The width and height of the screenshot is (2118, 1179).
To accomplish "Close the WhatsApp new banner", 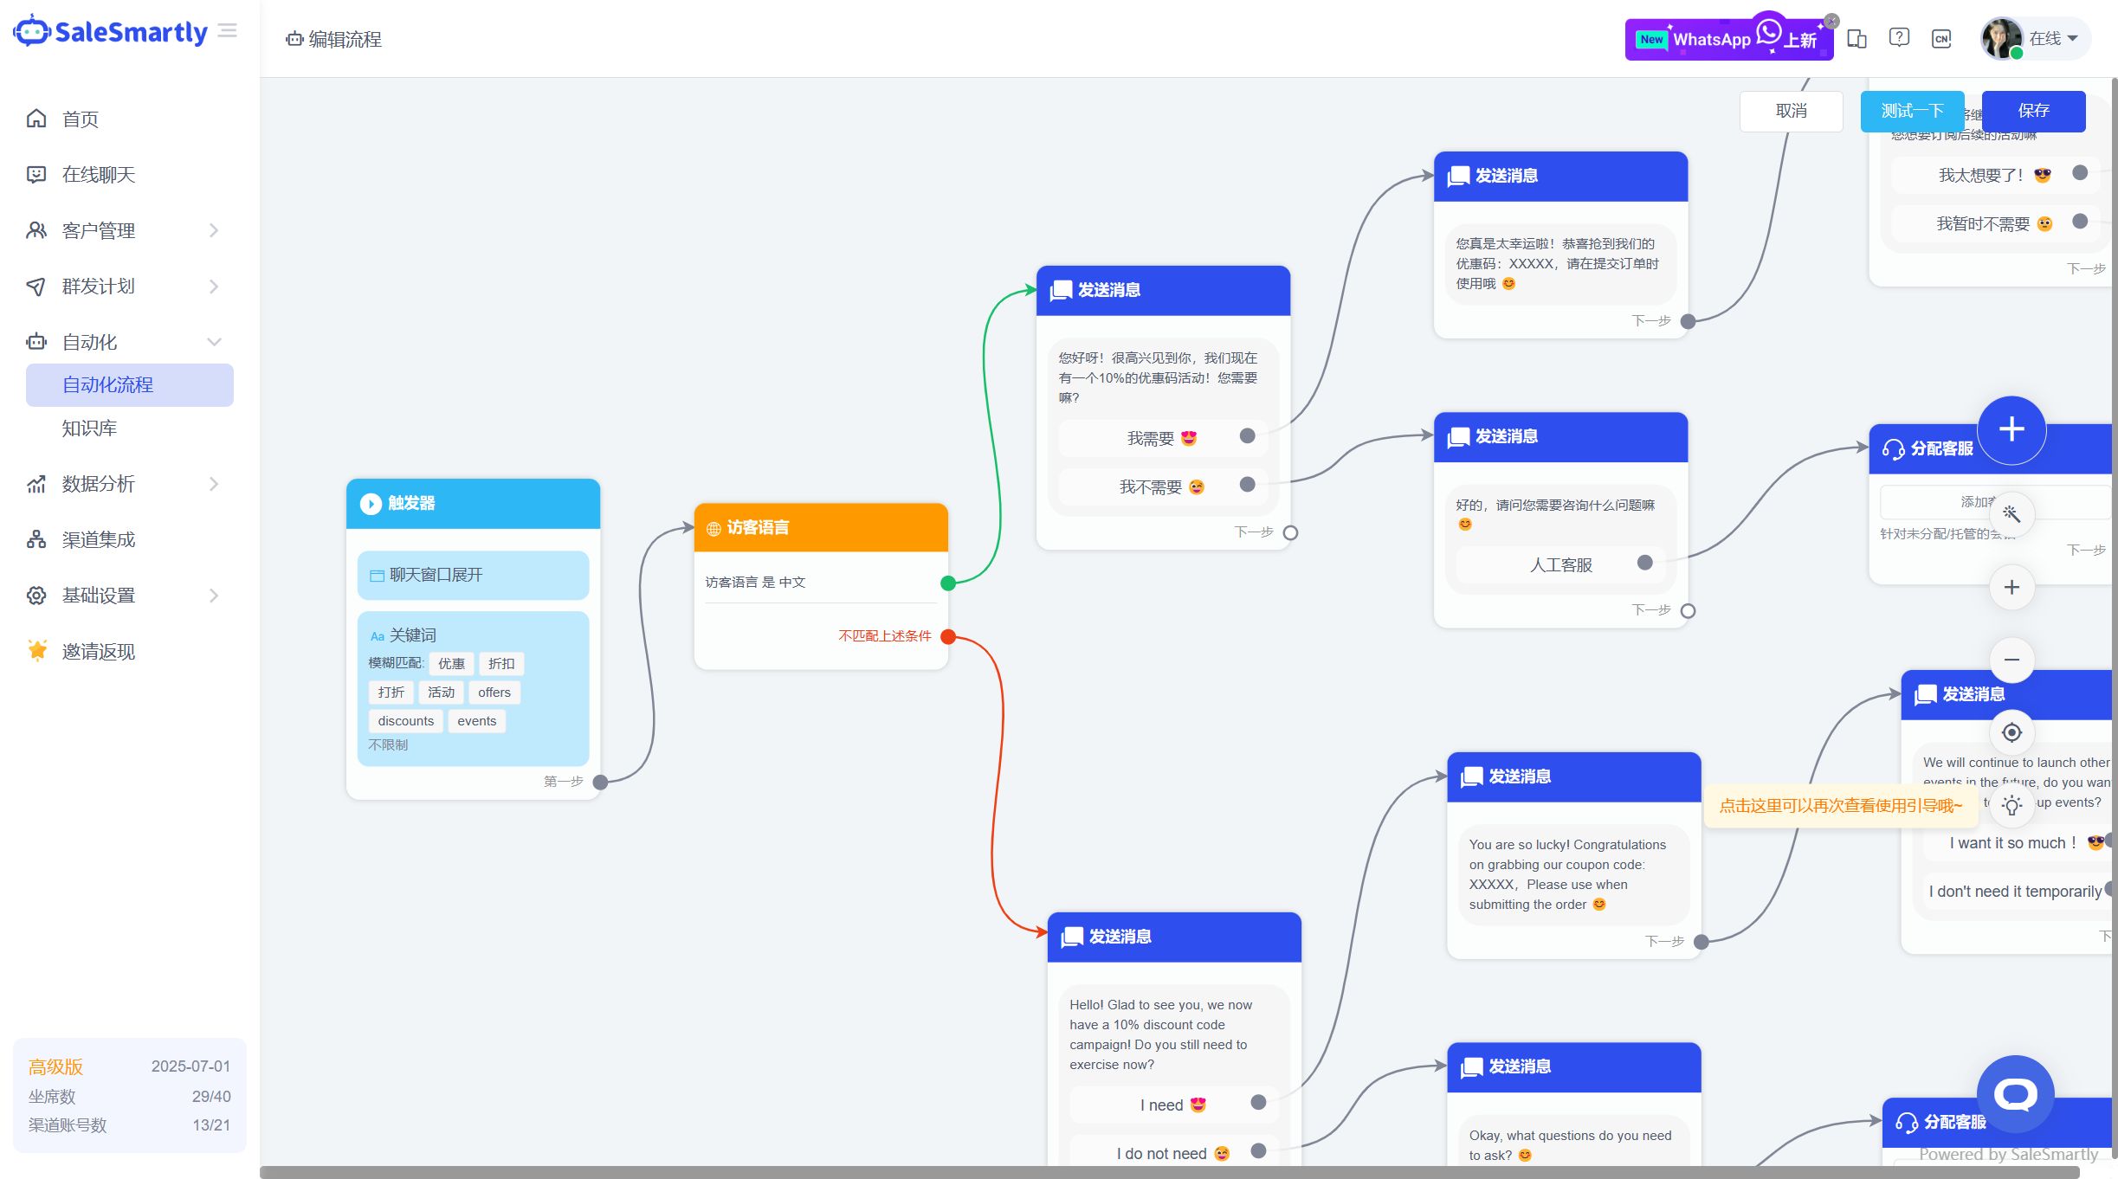I will coord(1831,21).
